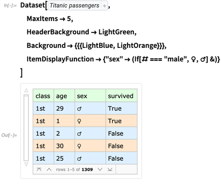Expand Titanic passengers resource plus icon
Screen dimensions: 221x188
tap(105, 6)
